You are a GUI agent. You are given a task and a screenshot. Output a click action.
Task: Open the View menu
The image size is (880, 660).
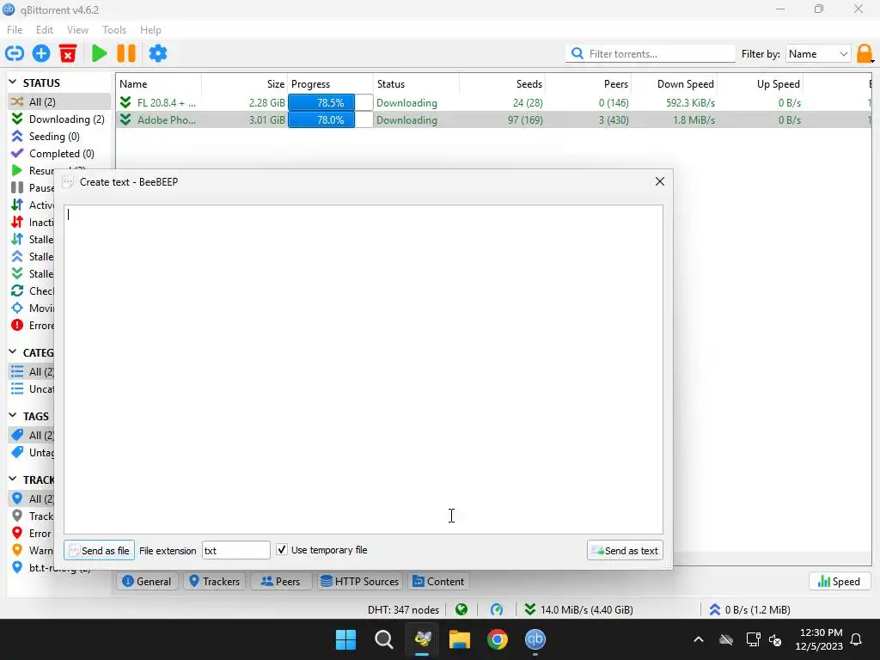77,30
